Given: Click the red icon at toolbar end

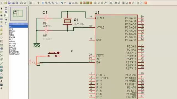Looking at the screenshot, I should click(146, 3).
